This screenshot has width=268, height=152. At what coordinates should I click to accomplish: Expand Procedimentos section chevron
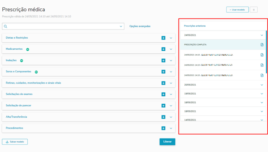click(171, 129)
